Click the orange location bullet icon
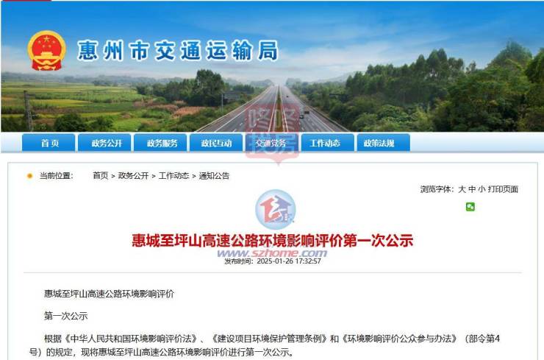Viewport: 544px width, 360px height. (30, 176)
